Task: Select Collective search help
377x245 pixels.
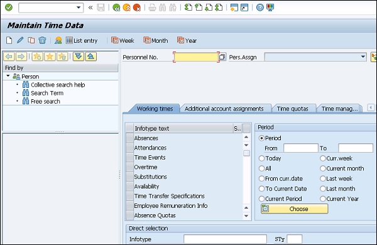Action: pyautogui.click(x=58, y=85)
